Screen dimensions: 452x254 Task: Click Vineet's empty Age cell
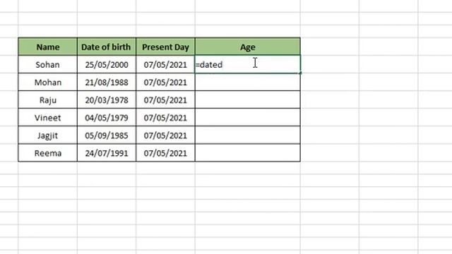pyautogui.click(x=248, y=117)
